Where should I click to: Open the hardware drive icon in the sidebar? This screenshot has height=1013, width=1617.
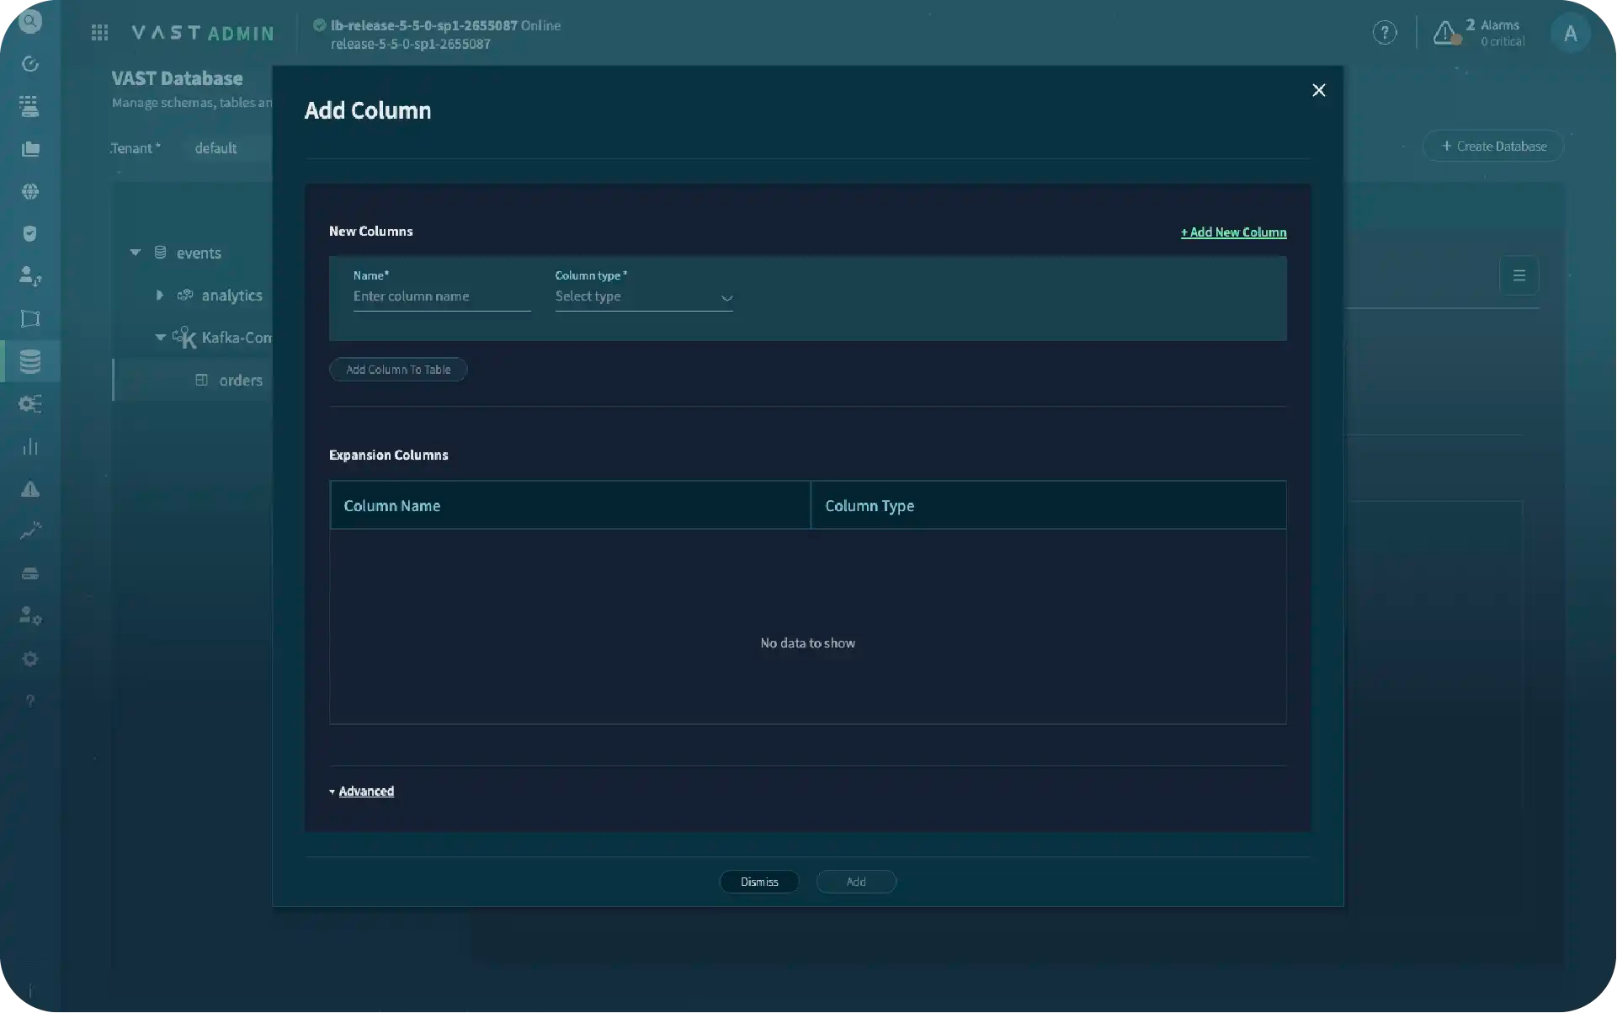click(30, 574)
